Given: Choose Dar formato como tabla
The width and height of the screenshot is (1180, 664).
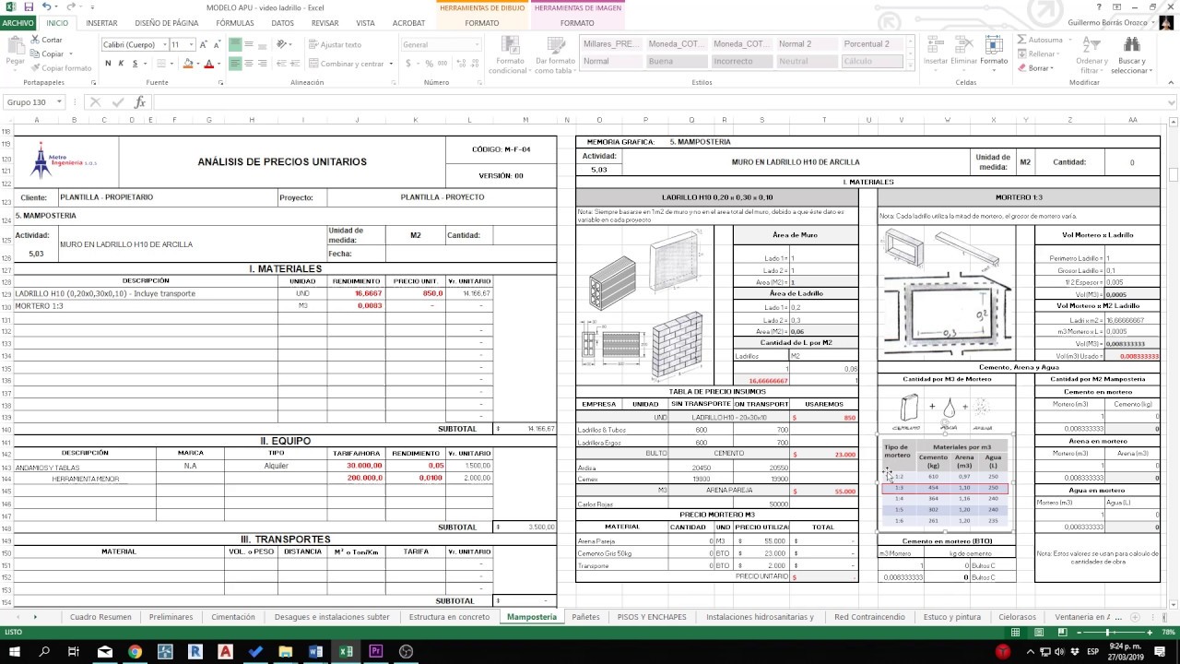Looking at the screenshot, I should tap(555, 56).
